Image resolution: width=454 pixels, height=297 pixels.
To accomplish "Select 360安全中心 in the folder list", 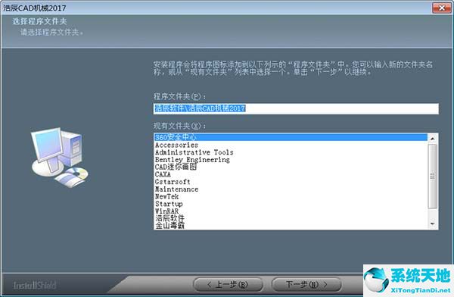I will coord(291,137).
